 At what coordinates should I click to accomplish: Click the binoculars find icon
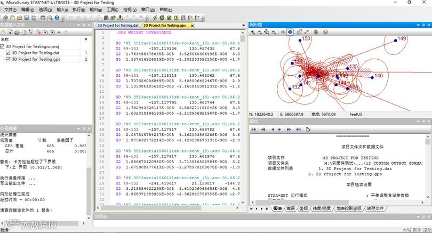pos(106,18)
